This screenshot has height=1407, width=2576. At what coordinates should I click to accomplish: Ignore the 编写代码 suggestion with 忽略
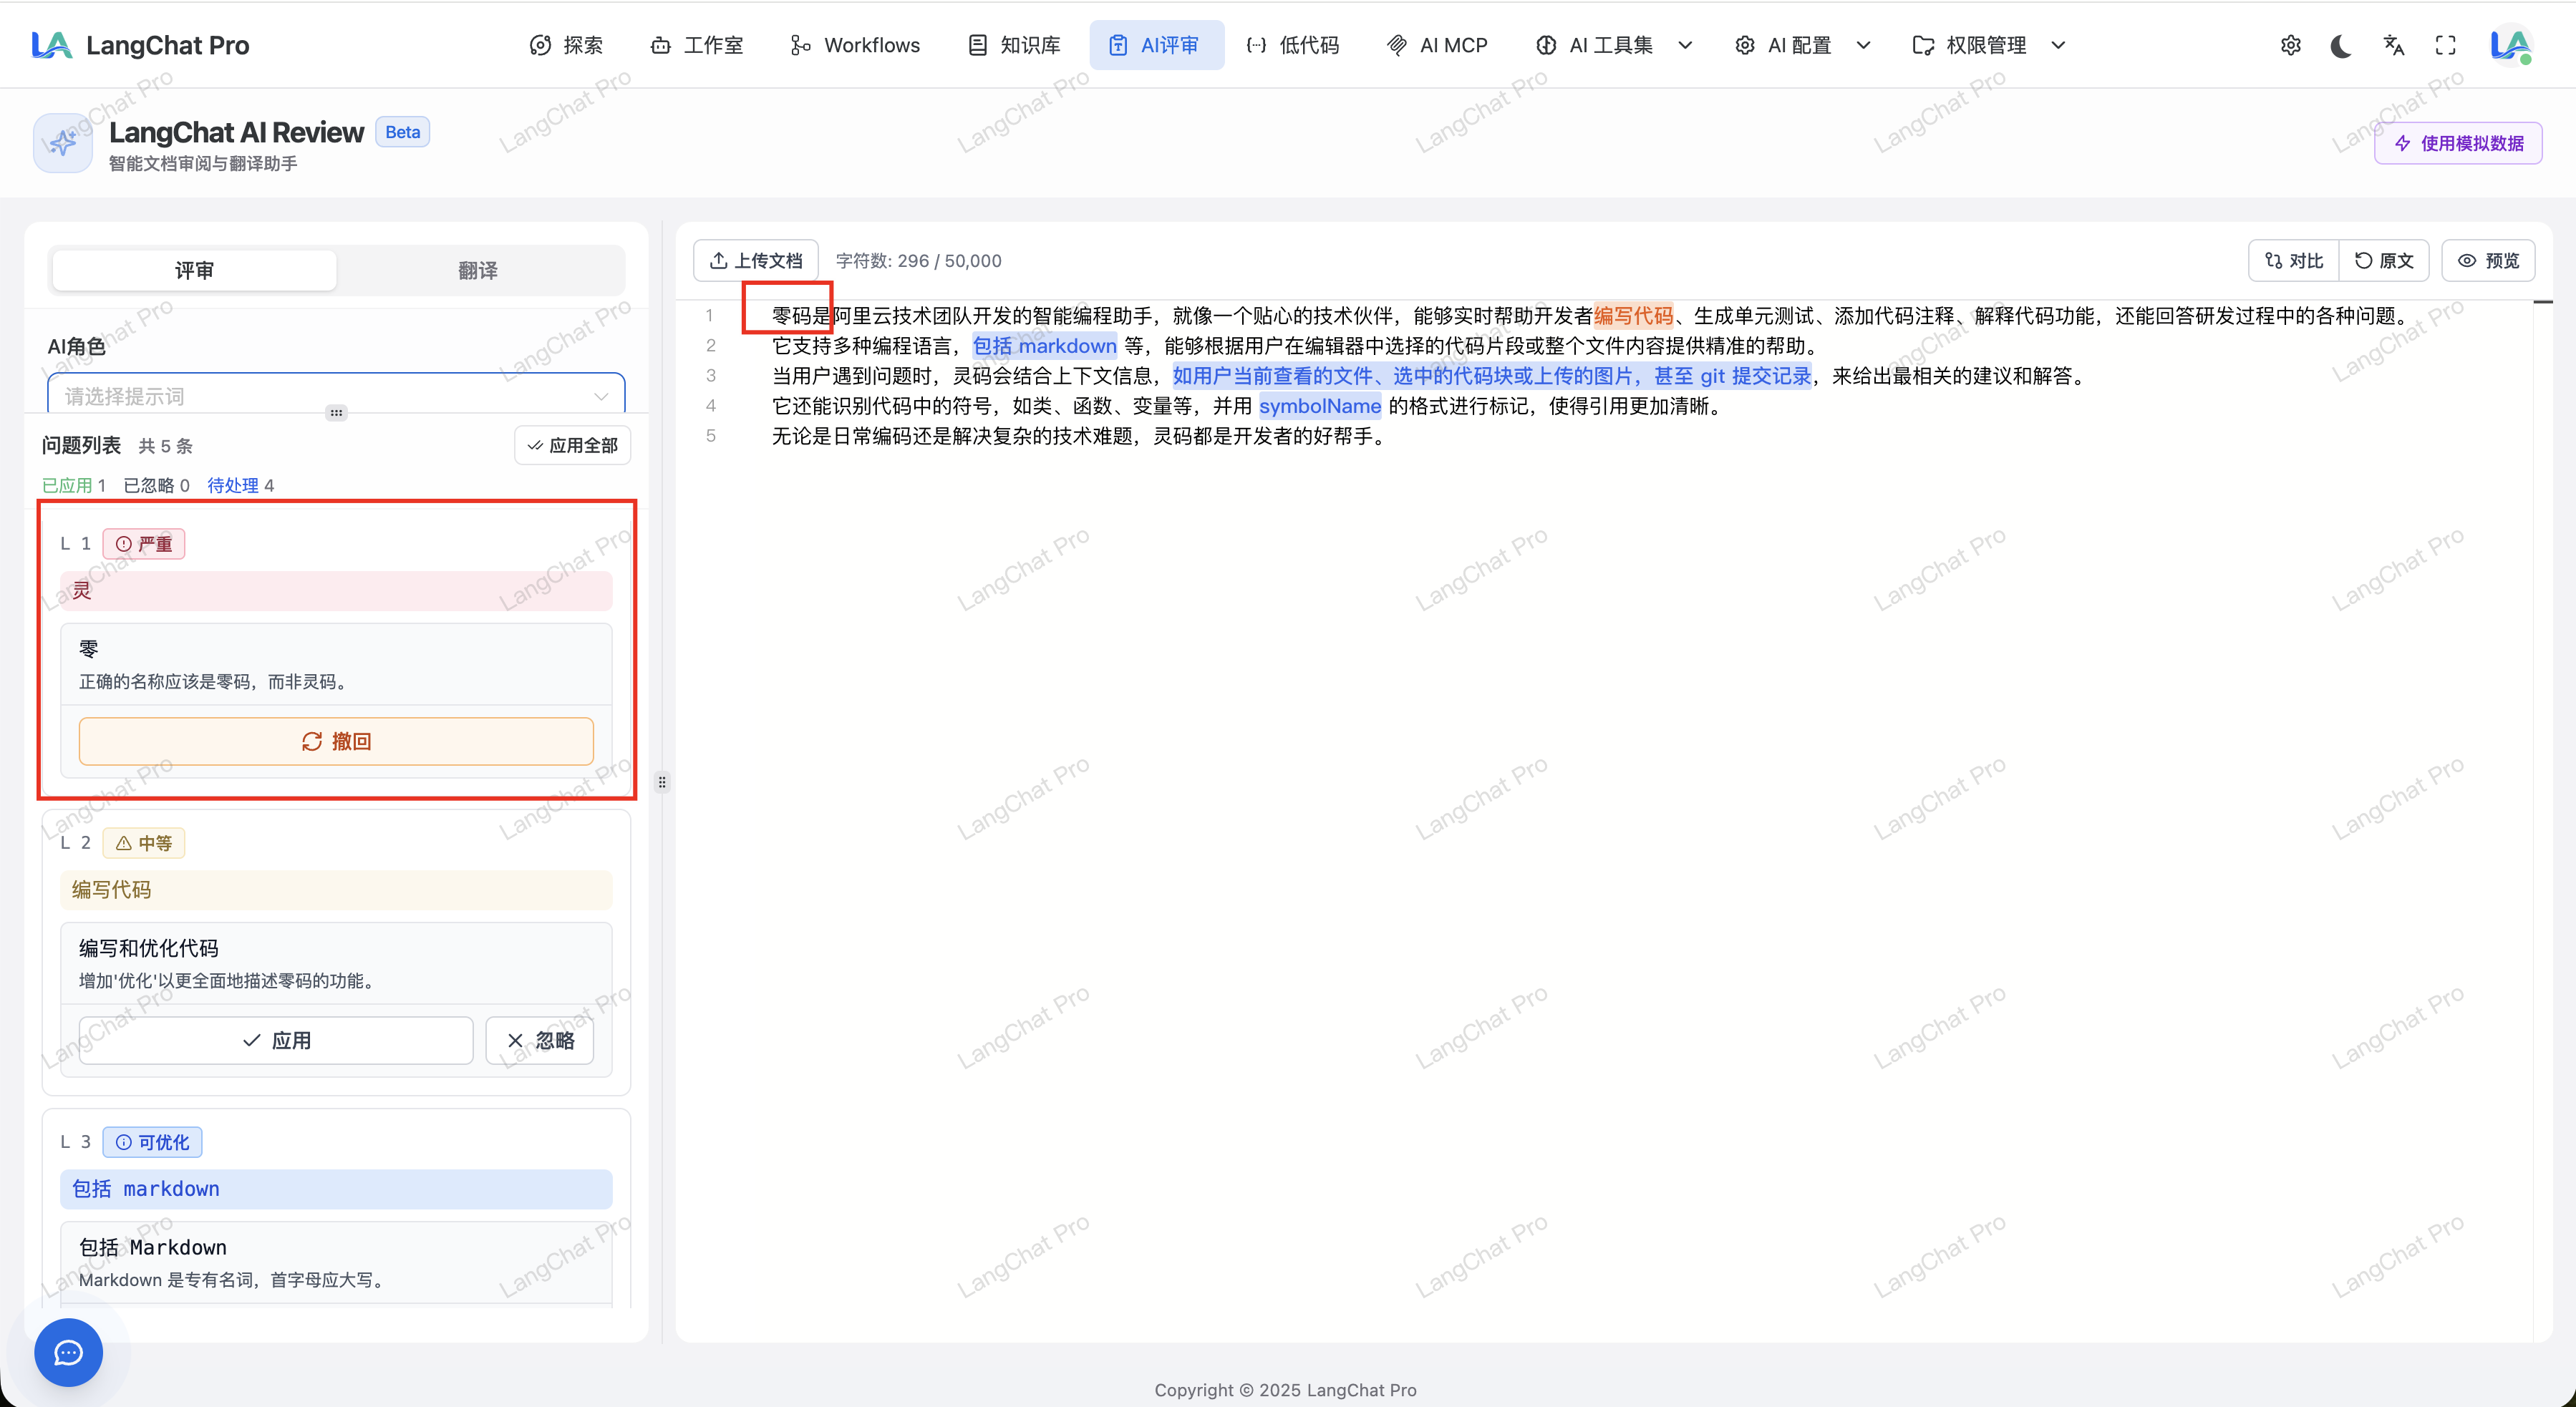click(x=540, y=1041)
